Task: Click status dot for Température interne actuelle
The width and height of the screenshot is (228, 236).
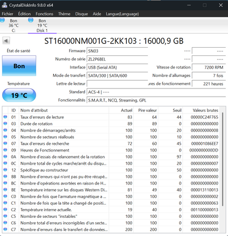Action: (x=5, y=209)
